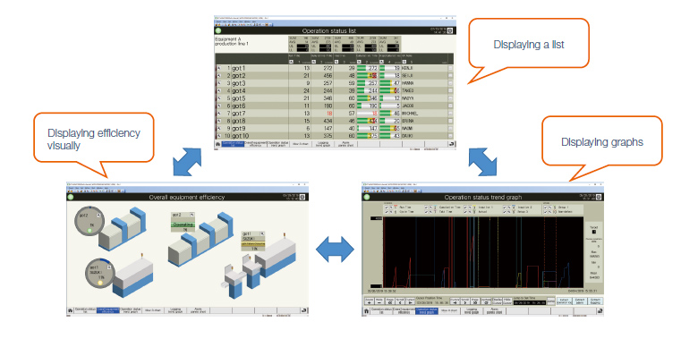Click return arrow icon in Operation status list window
The image size is (698, 339).
(451, 144)
